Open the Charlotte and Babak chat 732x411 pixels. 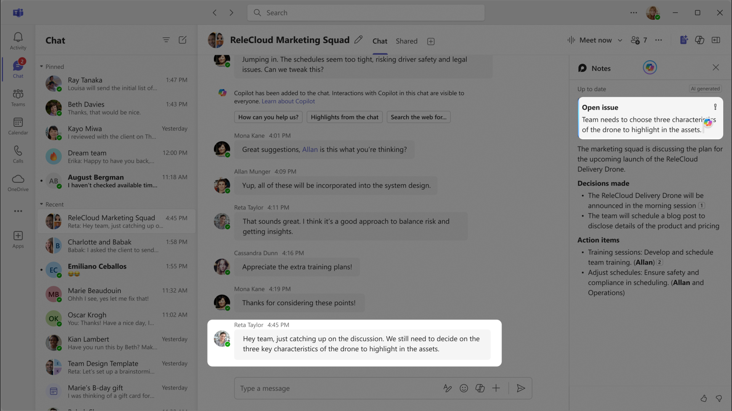point(116,246)
